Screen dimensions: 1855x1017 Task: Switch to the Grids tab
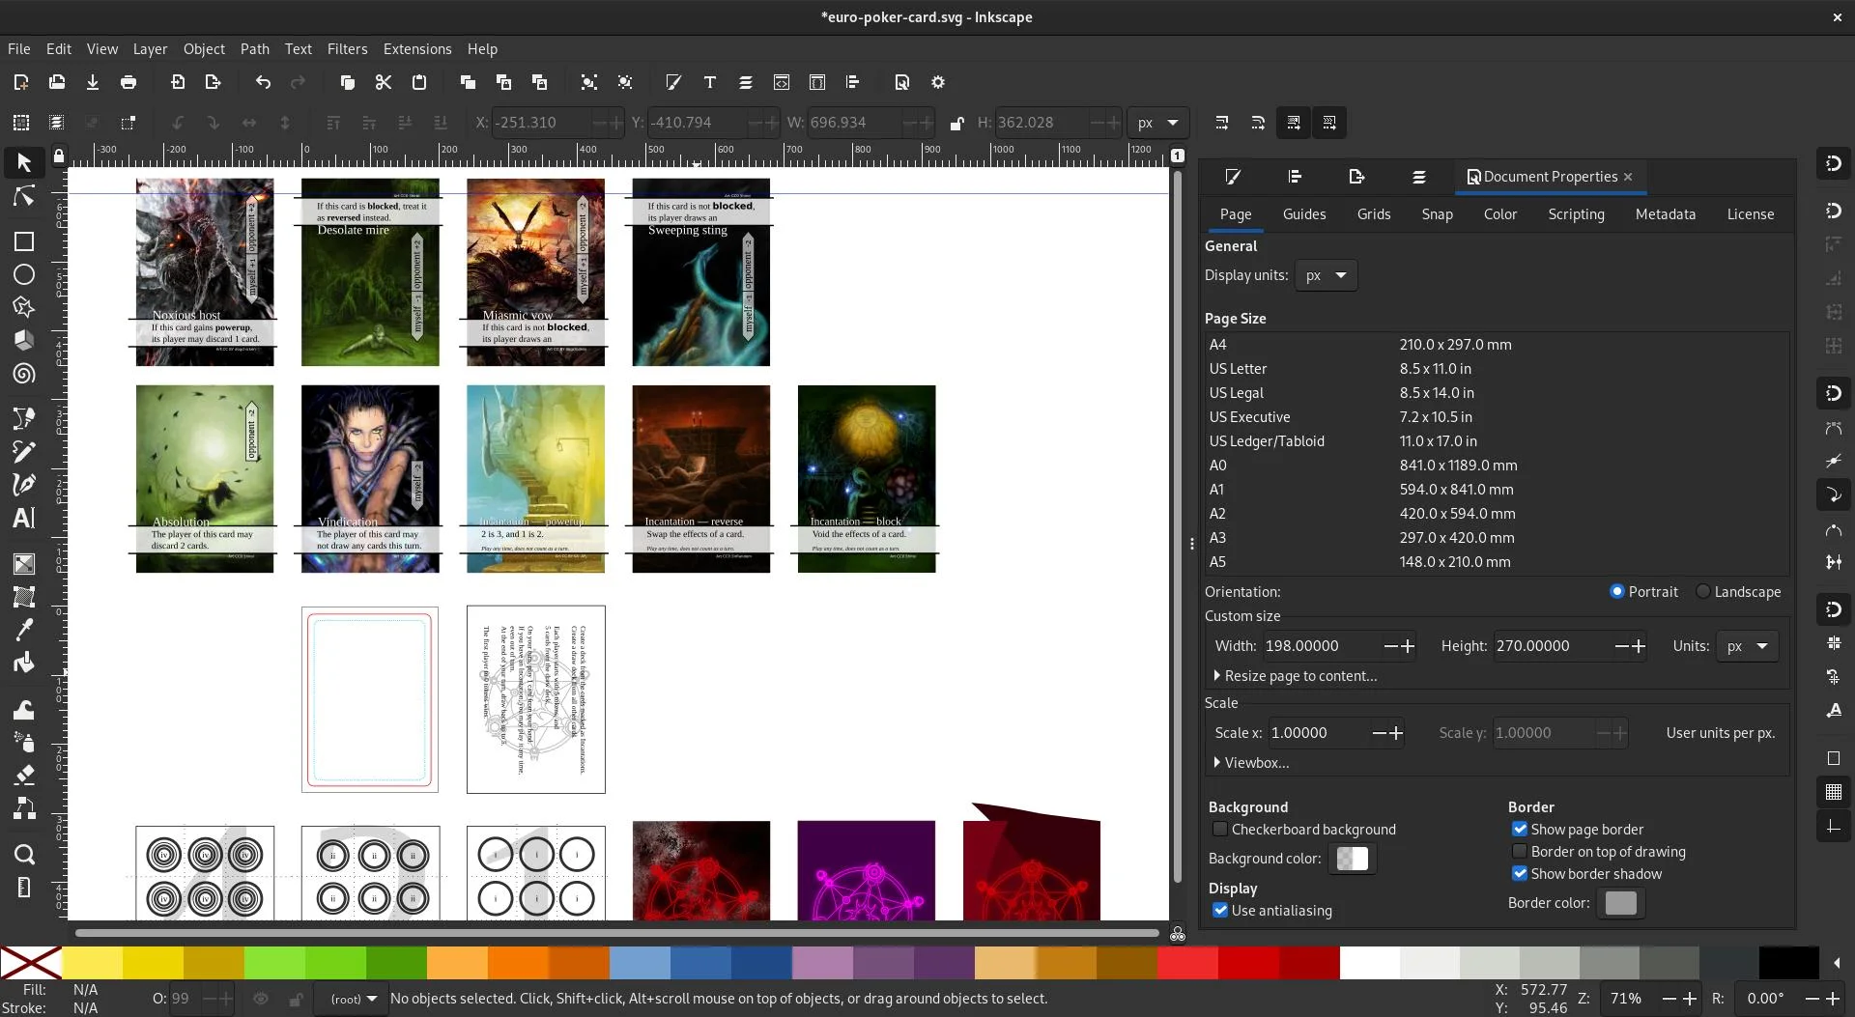[1374, 214]
